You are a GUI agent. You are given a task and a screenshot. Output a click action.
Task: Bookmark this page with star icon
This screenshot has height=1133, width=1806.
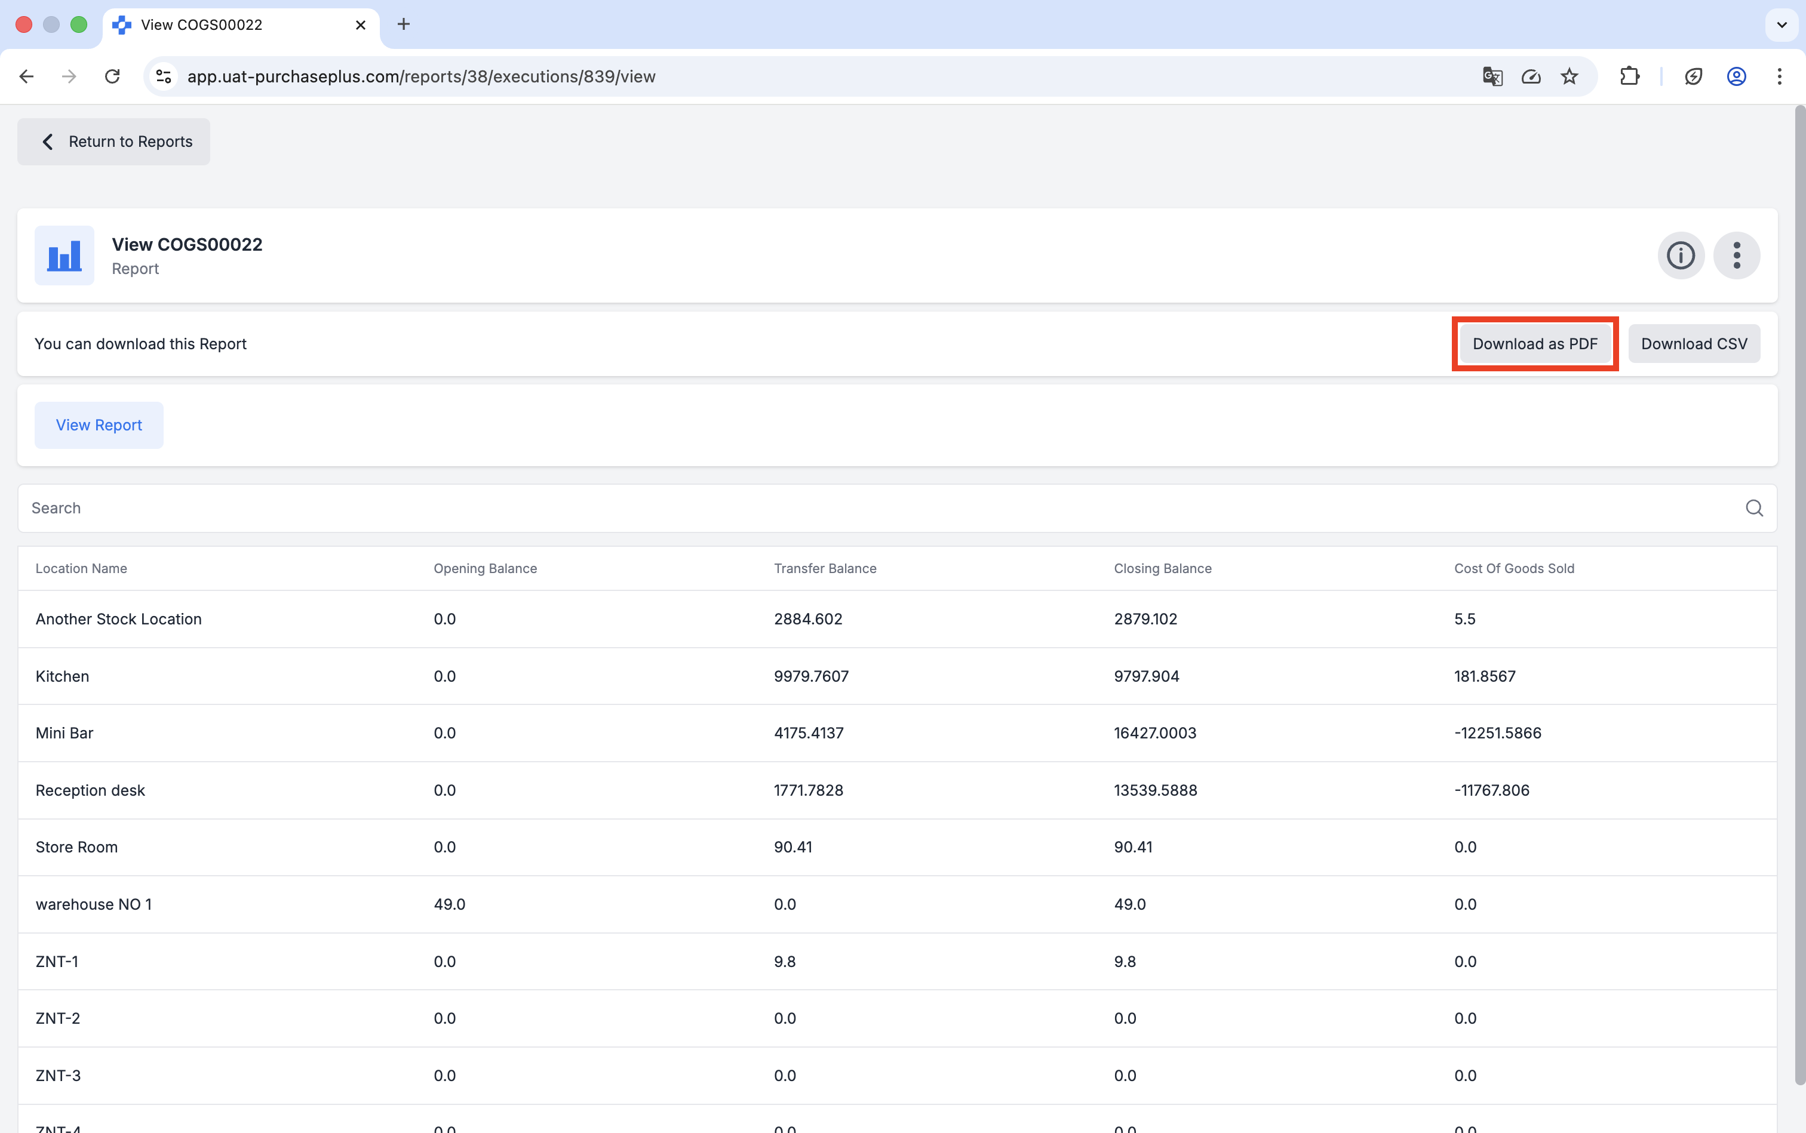point(1569,76)
